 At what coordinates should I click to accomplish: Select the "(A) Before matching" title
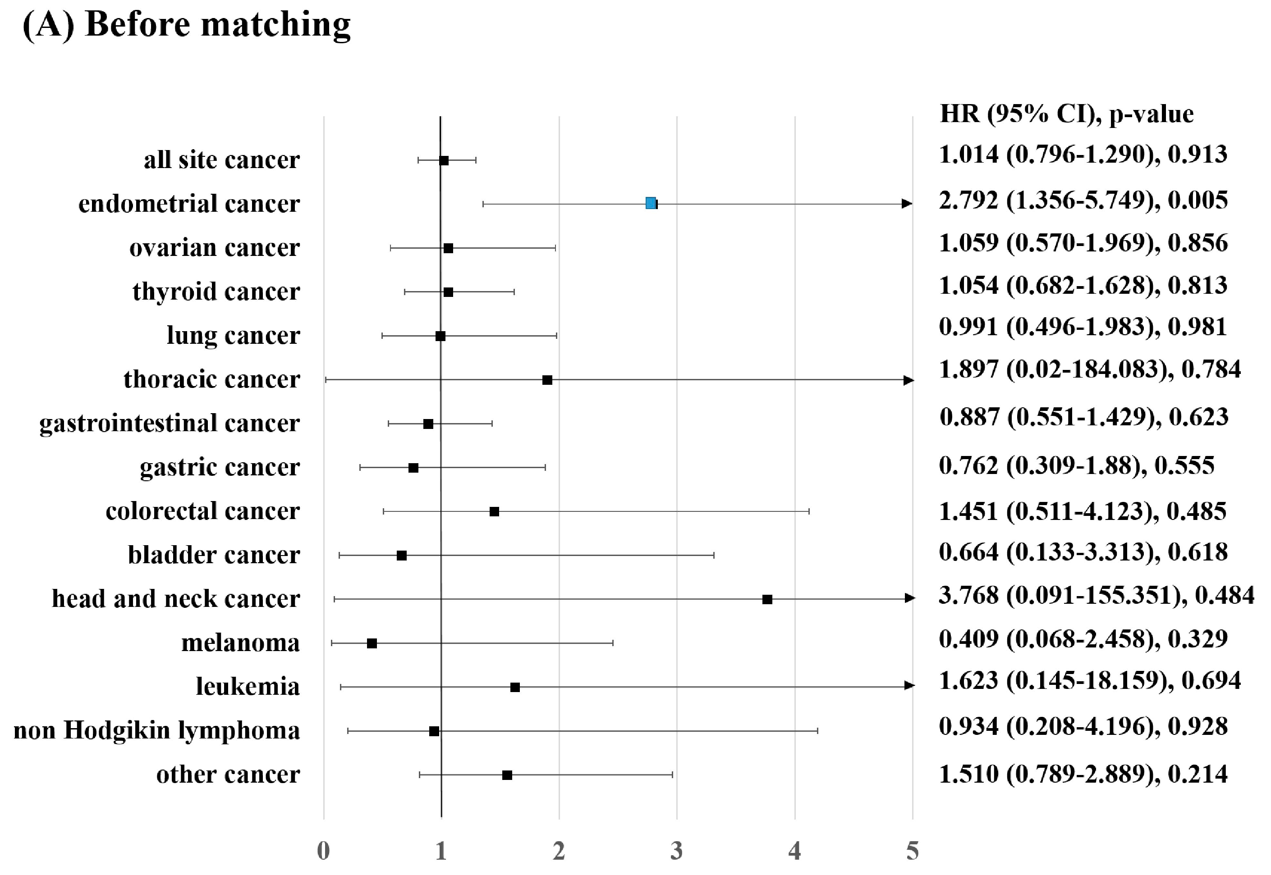[x=187, y=25]
